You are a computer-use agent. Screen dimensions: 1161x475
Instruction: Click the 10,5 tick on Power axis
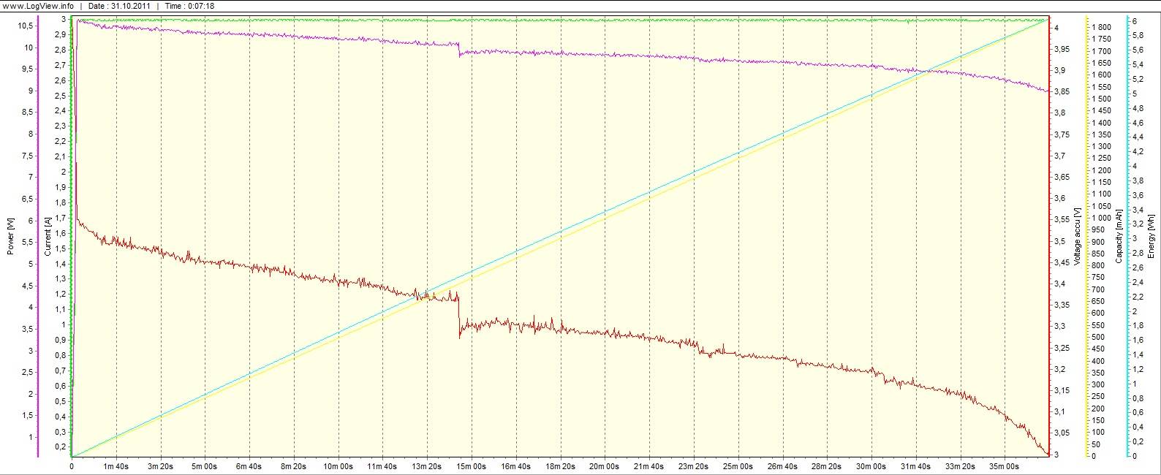(26, 26)
